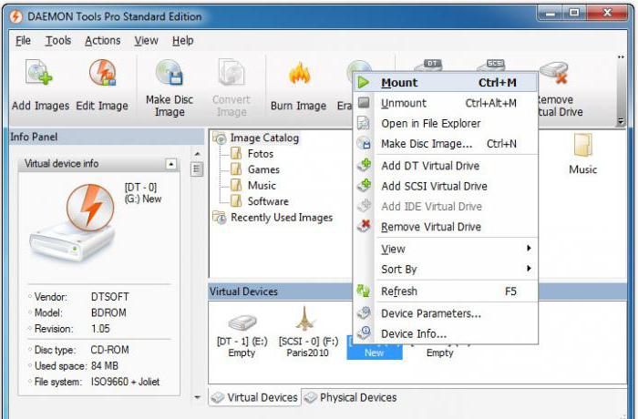This screenshot has height=419, width=638.
Task: Open the Music folder icon on right
Action: (x=582, y=155)
